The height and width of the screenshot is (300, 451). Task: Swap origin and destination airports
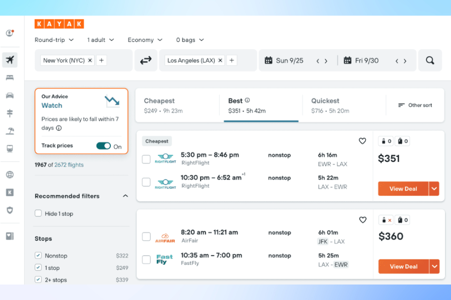[x=146, y=60]
